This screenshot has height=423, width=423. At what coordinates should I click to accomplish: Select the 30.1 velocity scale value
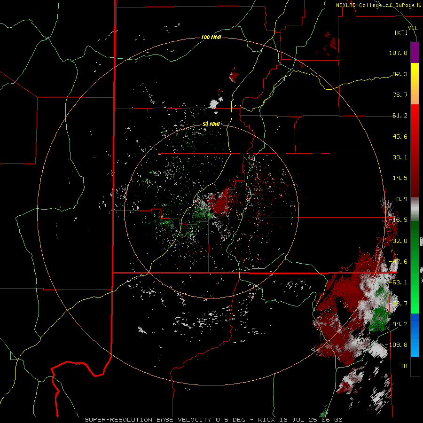[x=400, y=157]
